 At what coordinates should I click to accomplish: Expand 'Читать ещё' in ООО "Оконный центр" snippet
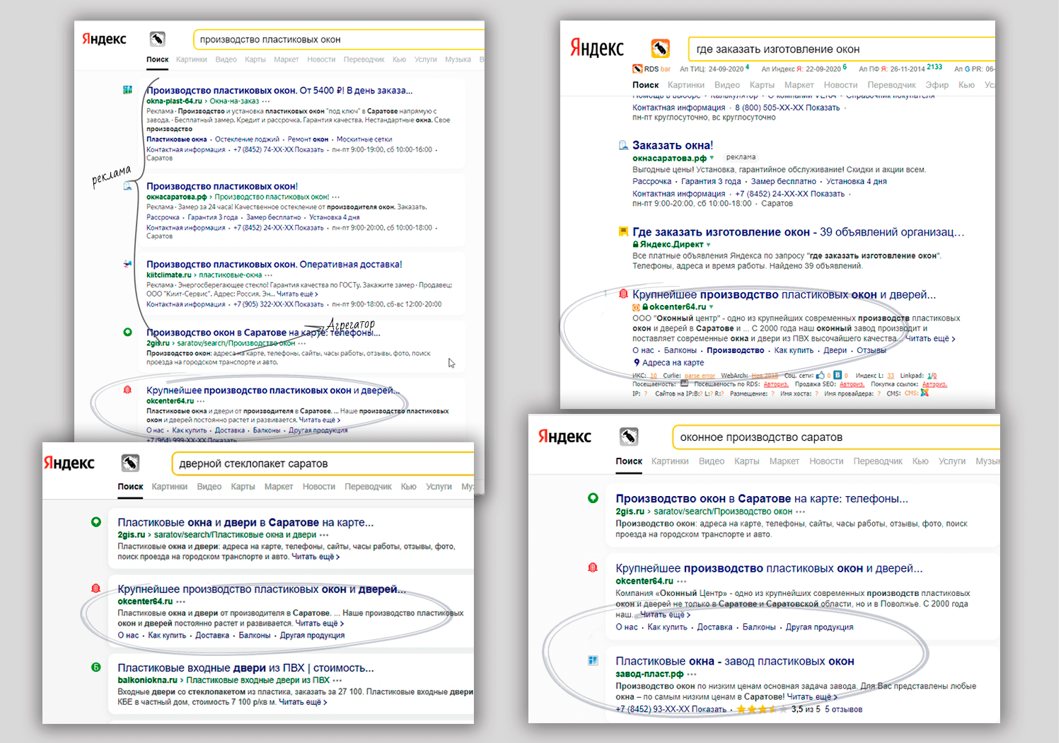tap(929, 339)
